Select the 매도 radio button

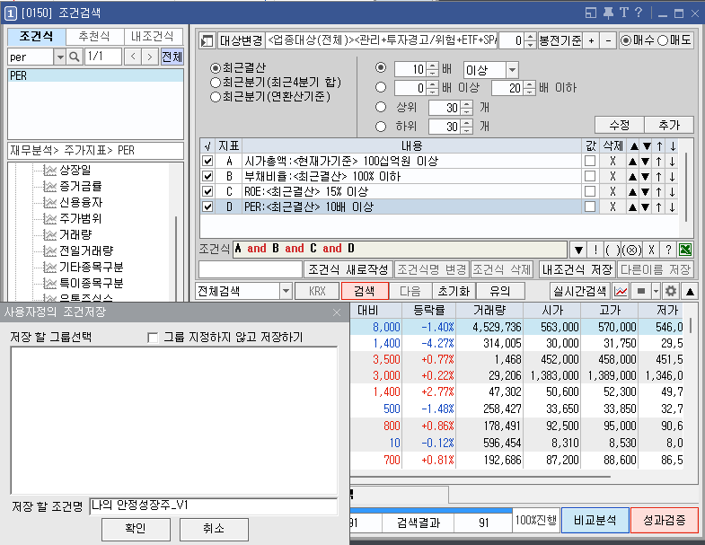pos(663,40)
